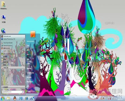Expand the arrow beside the shut down button
Screen dimensions: 125x101
coord(34,92)
